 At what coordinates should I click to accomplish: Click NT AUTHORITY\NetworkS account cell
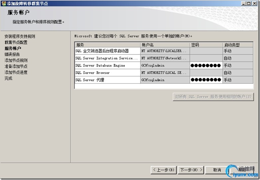click(x=165, y=58)
